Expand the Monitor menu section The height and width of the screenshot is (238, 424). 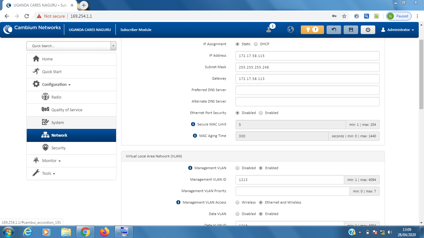[x=51, y=161]
